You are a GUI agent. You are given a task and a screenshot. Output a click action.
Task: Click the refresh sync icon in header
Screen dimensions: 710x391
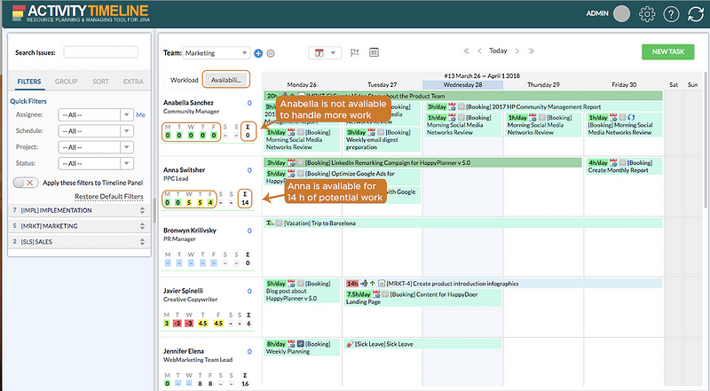pyautogui.click(x=696, y=14)
